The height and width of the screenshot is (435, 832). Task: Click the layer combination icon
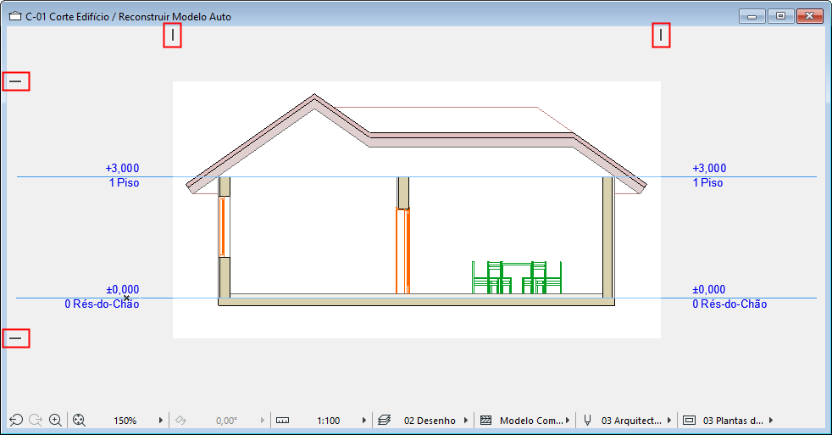pos(385,420)
